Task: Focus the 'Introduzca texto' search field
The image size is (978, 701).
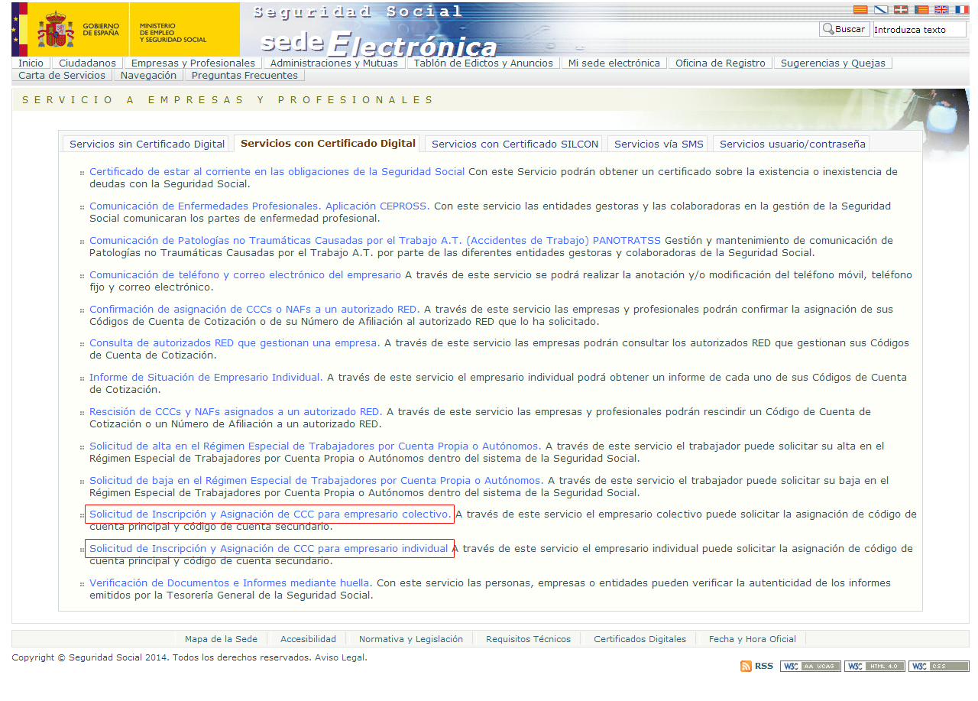Action: click(x=919, y=30)
